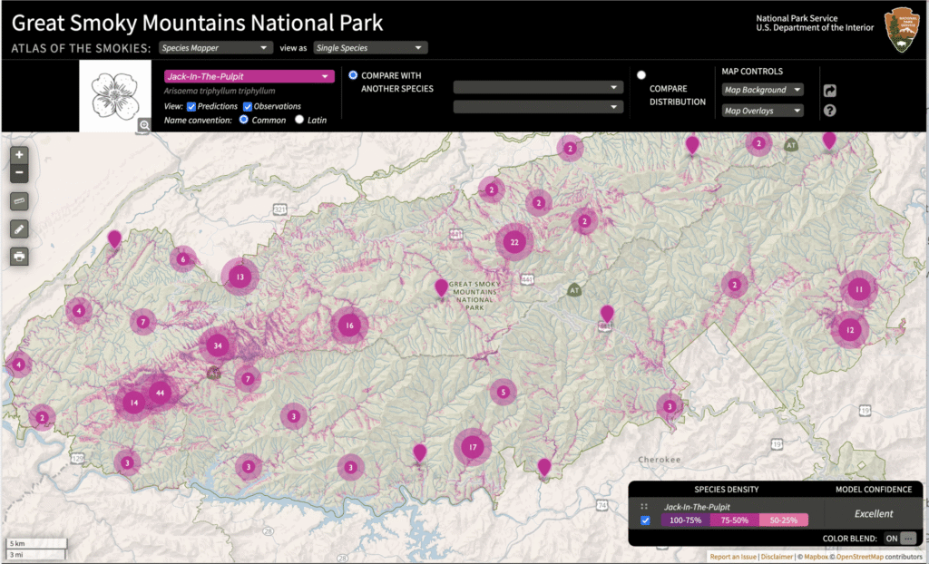Click the zoom out minus button
This screenshot has width=929, height=564.
(20, 173)
